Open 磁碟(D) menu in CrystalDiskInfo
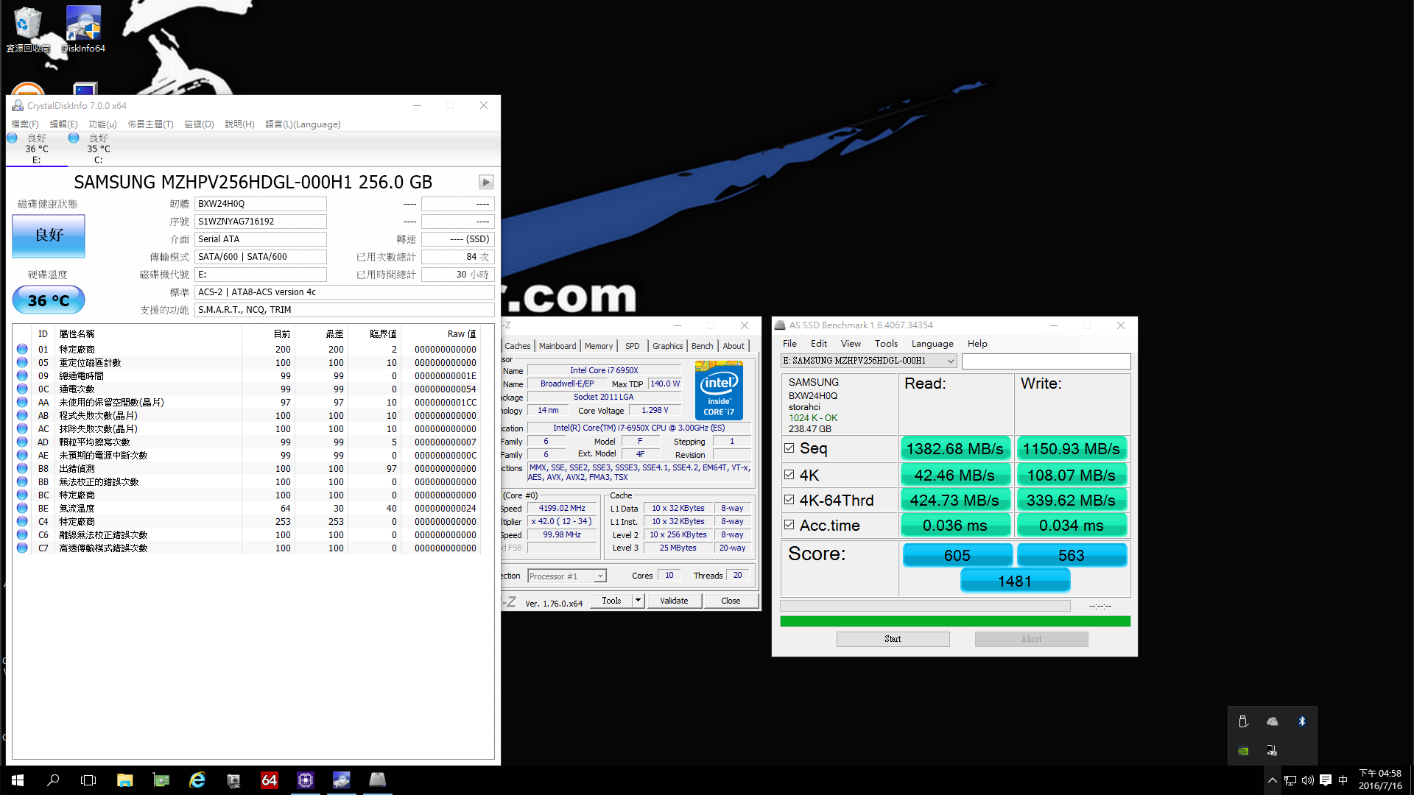 point(199,124)
